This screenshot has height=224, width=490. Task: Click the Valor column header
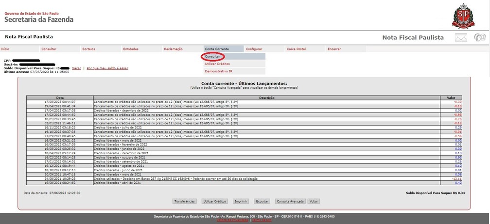[x=451, y=98]
